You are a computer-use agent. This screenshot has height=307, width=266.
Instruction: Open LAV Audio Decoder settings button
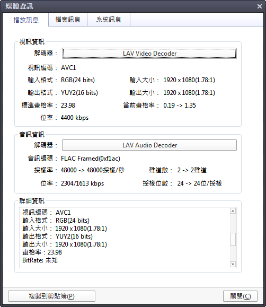[x=149, y=145]
